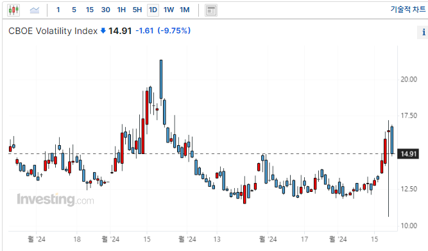The height and width of the screenshot is (251, 428).
Task: Click the 17 date label on the time axis
Action: [x=304, y=239]
